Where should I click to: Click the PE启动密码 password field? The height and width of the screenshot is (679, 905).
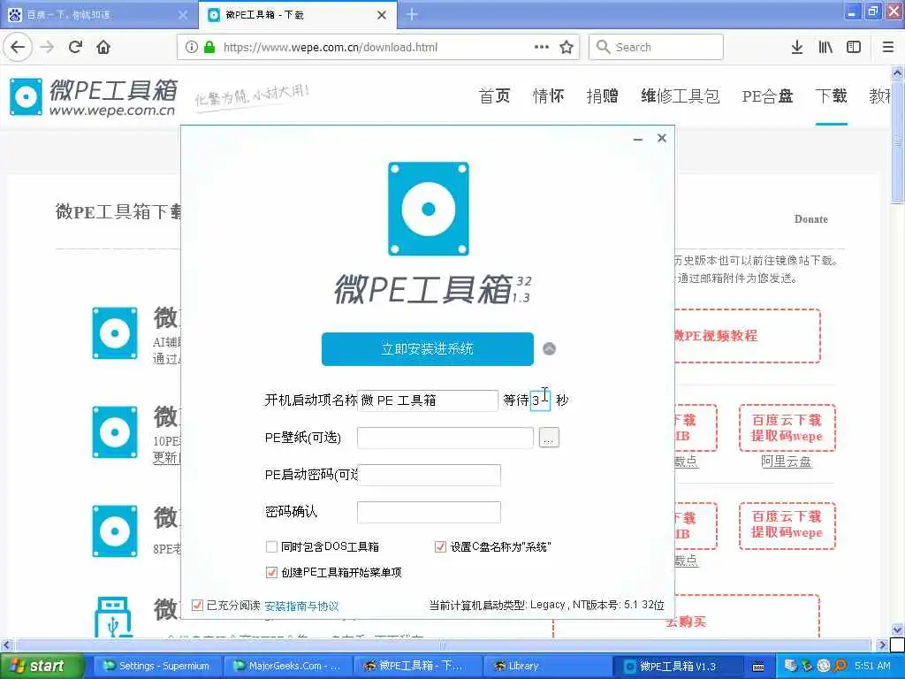429,475
